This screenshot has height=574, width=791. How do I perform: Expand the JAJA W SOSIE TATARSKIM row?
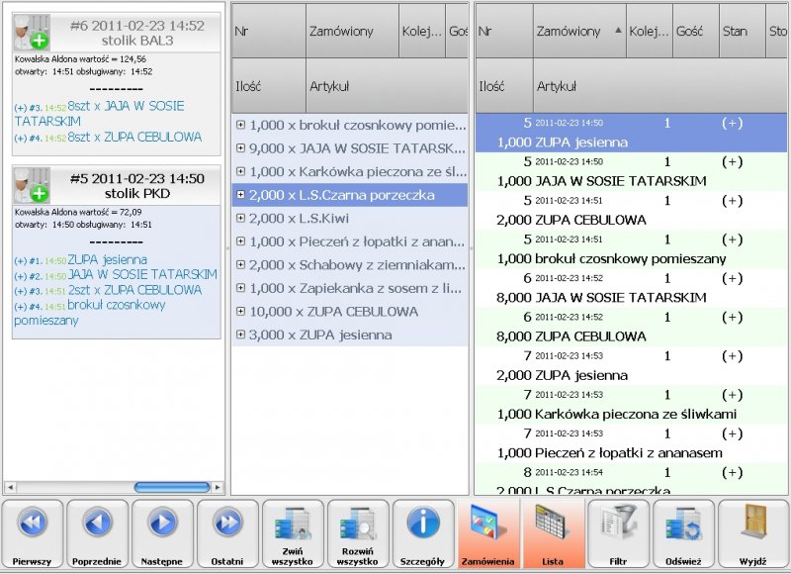(x=241, y=148)
